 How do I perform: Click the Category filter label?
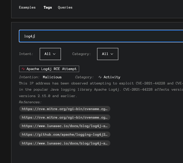(x=81, y=54)
